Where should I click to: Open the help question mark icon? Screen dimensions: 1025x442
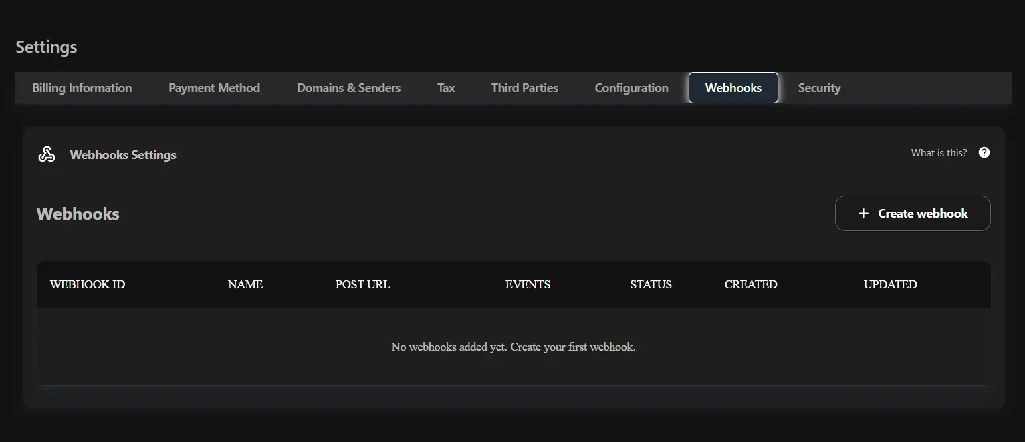(x=984, y=152)
